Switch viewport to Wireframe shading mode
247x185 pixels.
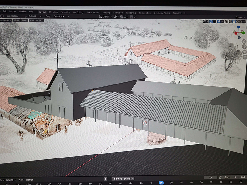[x=231, y=21]
